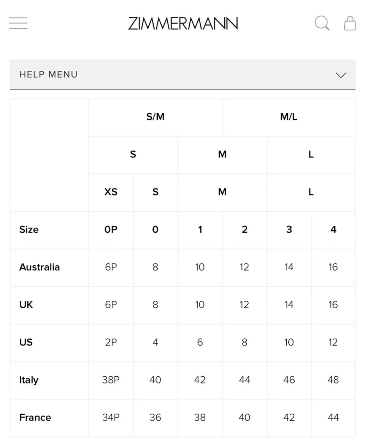Image resolution: width=365 pixels, height=447 pixels.
Task: Click the France size 44 cell
Action: (x=333, y=418)
